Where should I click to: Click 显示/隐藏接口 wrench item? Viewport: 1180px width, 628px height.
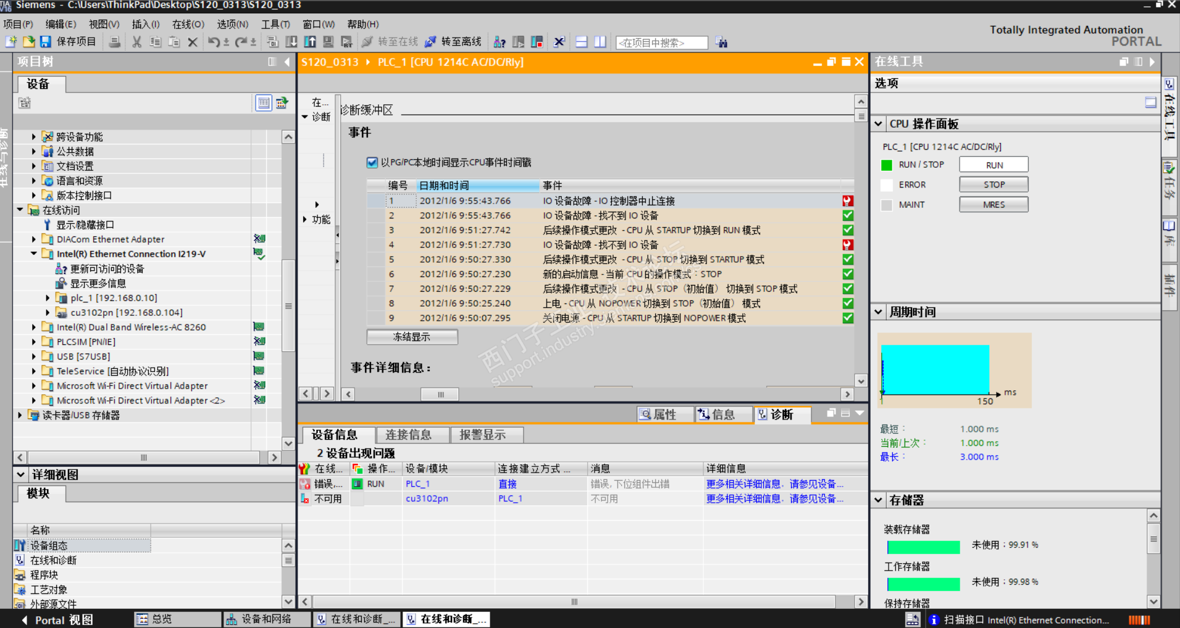pyautogui.click(x=85, y=225)
